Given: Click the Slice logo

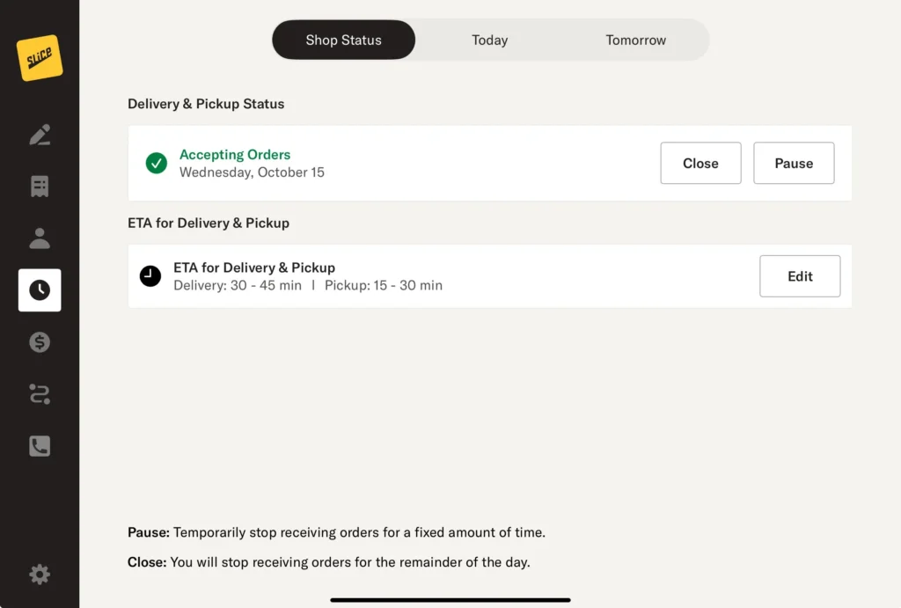Looking at the screenshot, I should (40, 58).
